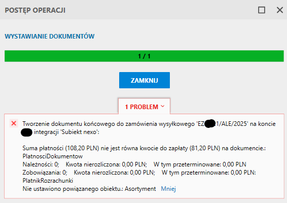
Task: Click the WYSTAWIANIE DOKUMENTÓW heading
Action: pyautogui.click(x=50, y=36)
